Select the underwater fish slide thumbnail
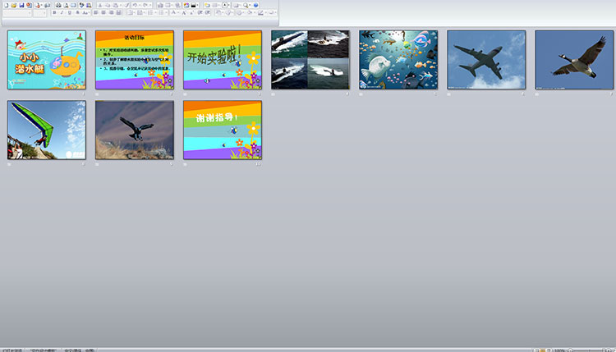The width and height of the screenshot is (616, 352). (x=398, y=60)
